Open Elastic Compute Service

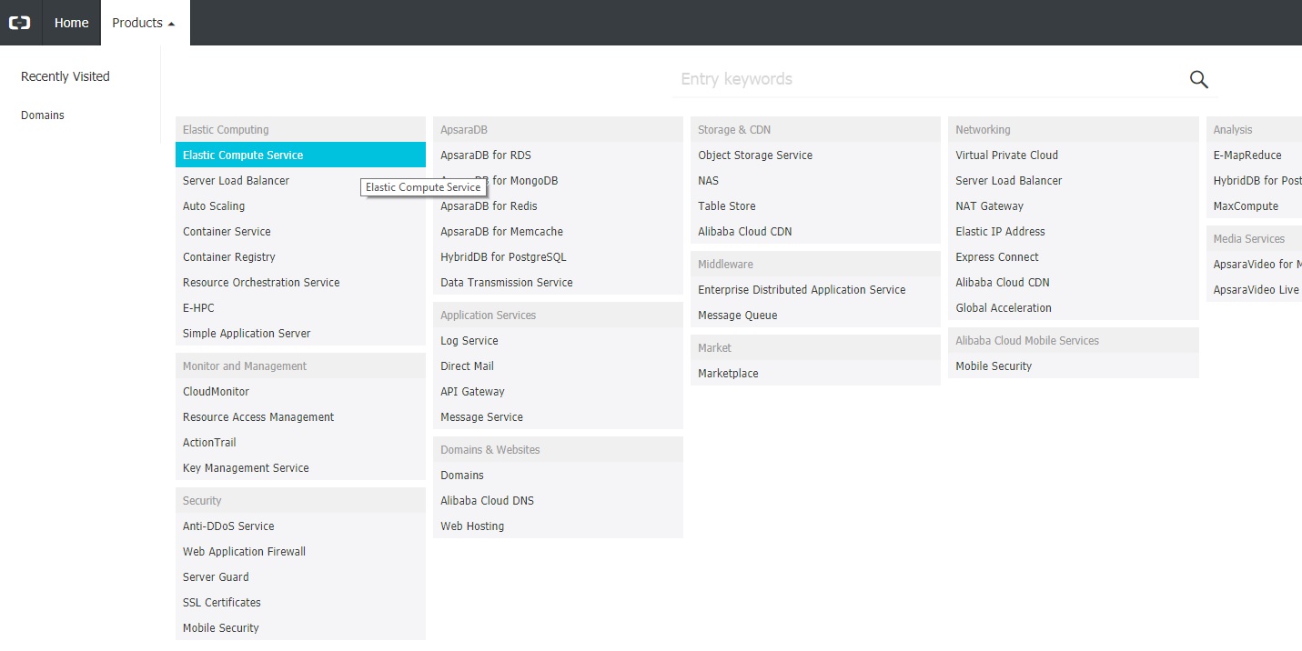pyautogui.click(x=300, y=155)
